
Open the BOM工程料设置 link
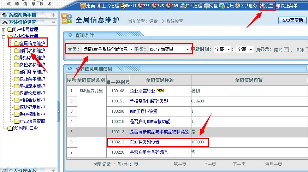tap(144, 111)
